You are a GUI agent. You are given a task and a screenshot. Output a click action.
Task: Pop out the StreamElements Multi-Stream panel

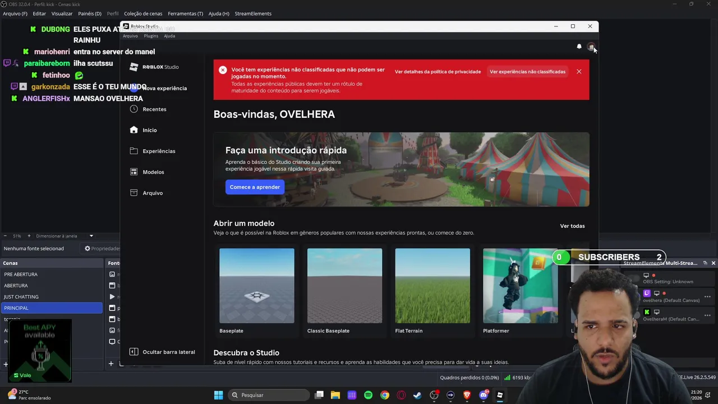pyautogui.click(x=705, y=263)
